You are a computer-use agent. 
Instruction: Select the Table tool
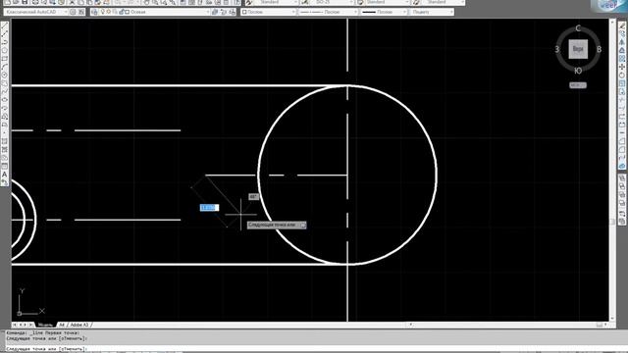[x=4, y=166]
